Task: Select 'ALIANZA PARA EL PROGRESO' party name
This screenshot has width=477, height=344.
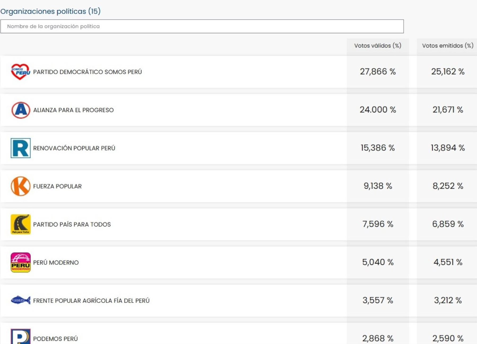Action: pos(73,110)
